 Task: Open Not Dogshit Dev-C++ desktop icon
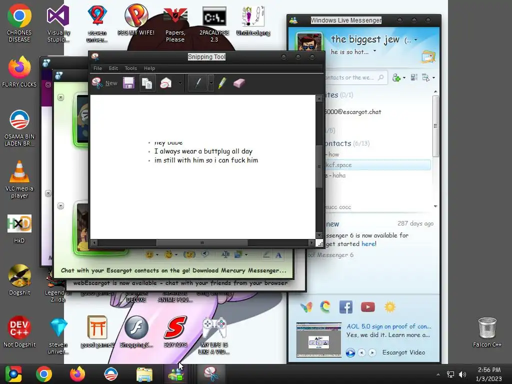tap(19, 331)
